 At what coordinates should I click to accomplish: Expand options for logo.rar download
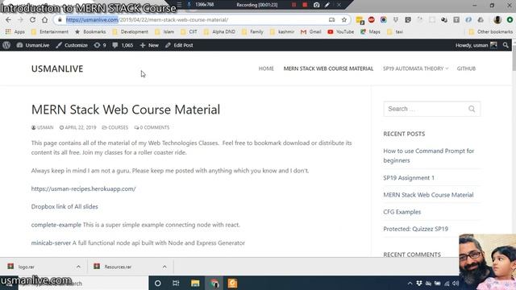[x=78, y=267]
